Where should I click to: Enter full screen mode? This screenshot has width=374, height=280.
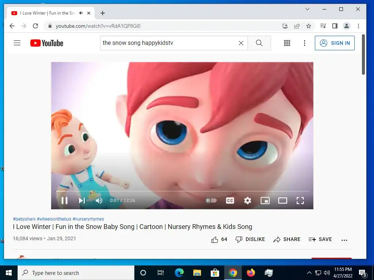(x=300, y=201)
